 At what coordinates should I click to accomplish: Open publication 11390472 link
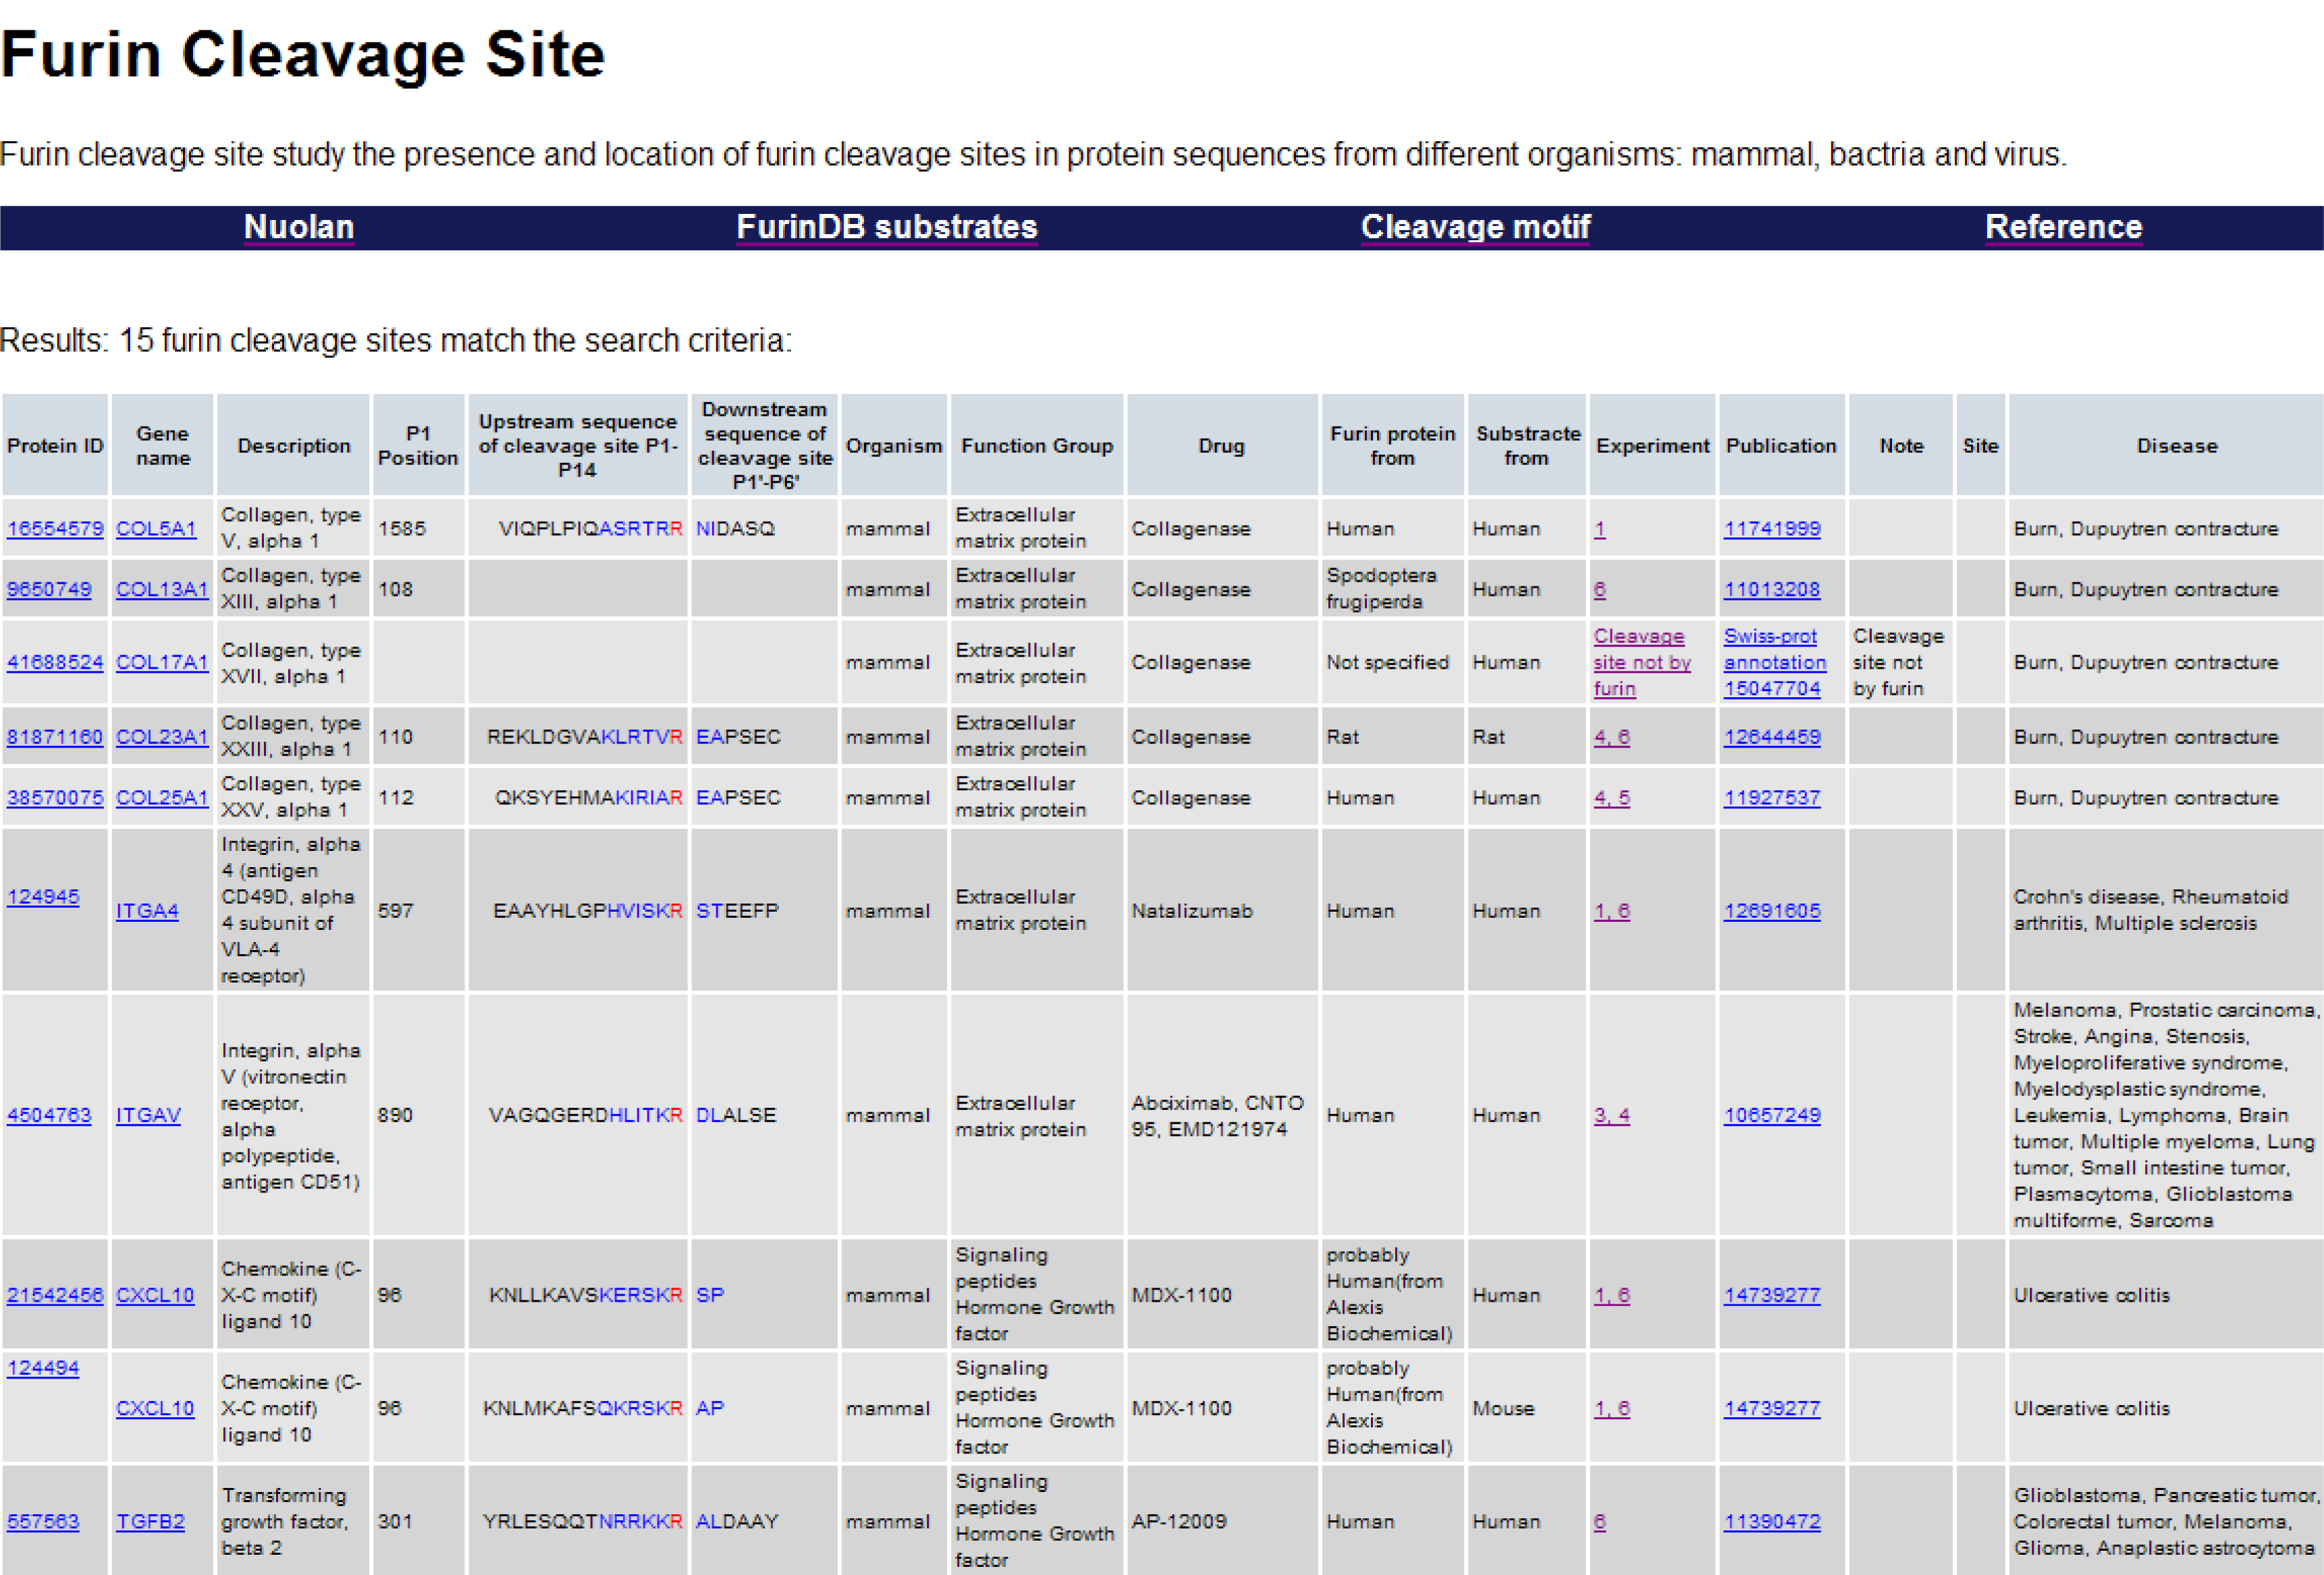(x=1771, y=1521)
